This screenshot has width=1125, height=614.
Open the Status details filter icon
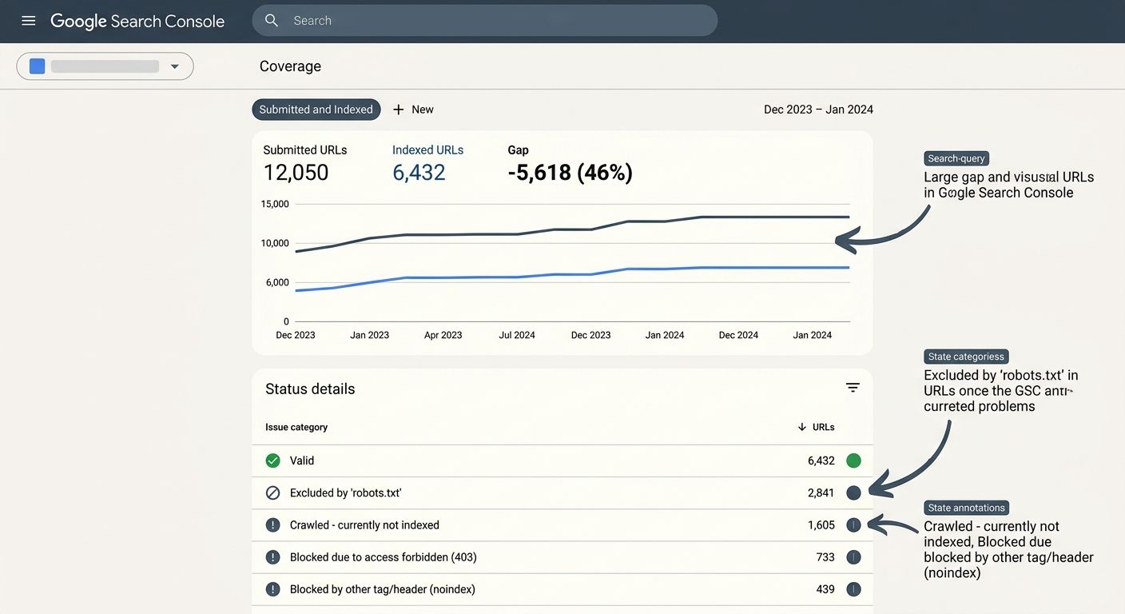[x=853, y=388]
